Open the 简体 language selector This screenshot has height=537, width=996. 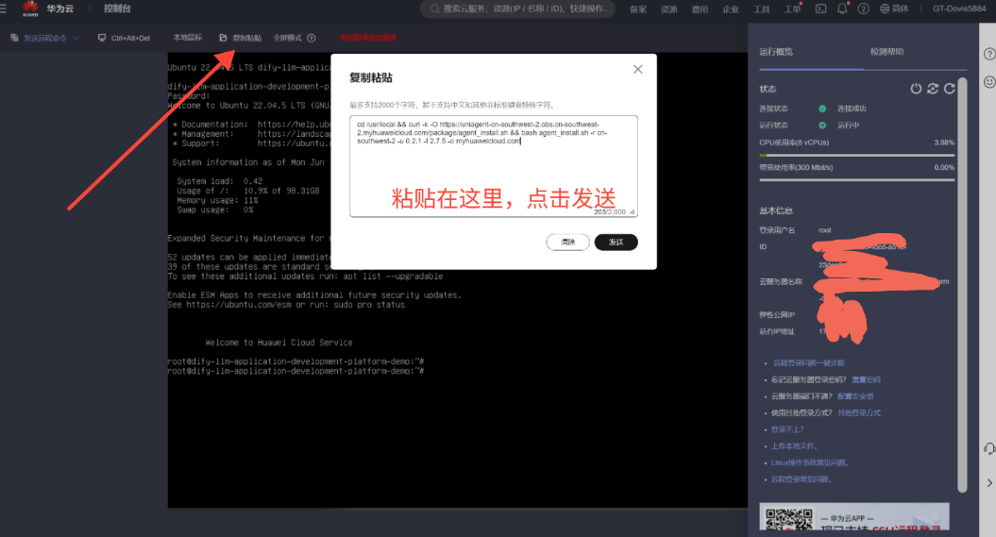pos(894,9)
